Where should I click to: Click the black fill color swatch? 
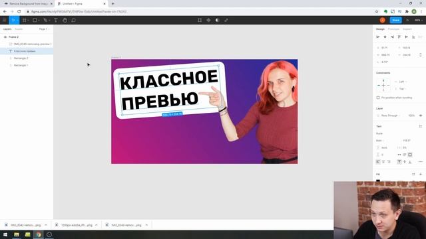[378, 181]
